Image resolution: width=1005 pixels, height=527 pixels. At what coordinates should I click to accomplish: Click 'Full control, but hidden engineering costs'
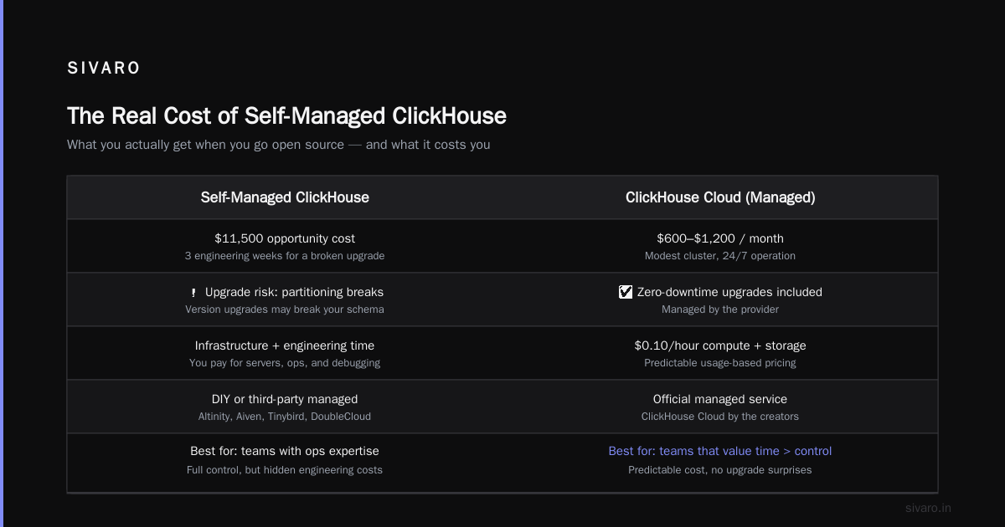tap(285, 470)
